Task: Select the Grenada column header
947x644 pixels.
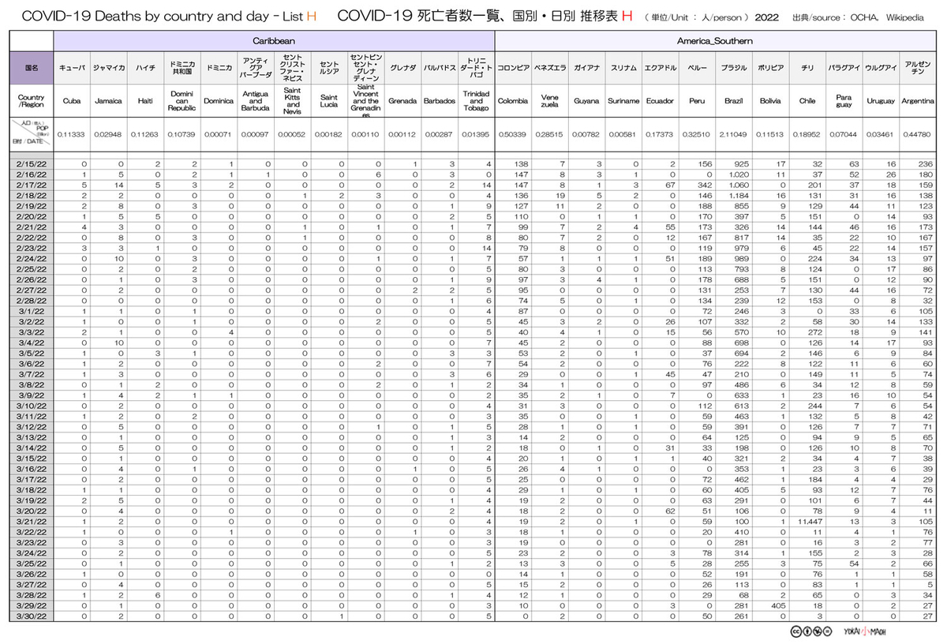Action: pos(402,101)
